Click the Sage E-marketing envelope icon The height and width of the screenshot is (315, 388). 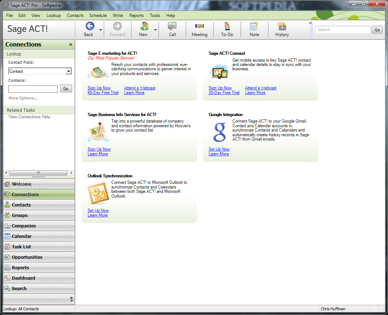[x=98, y=72]
